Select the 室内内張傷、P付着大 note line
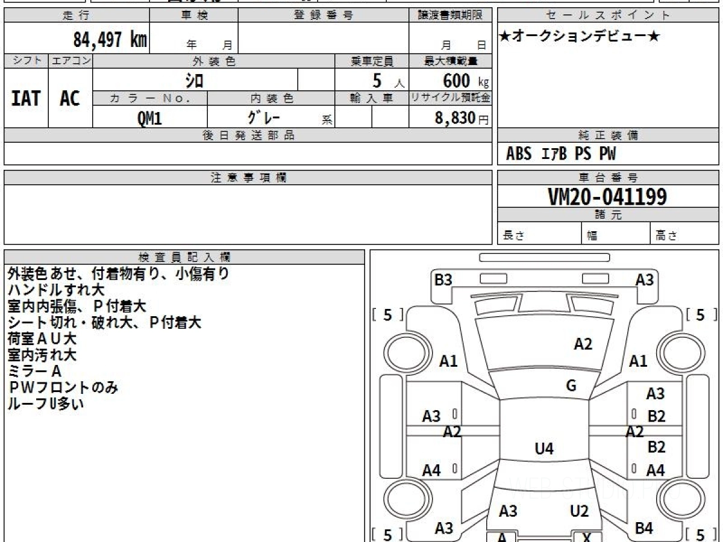Image resolution: width=723 pixels, height=542 pixels. point(77,307)
